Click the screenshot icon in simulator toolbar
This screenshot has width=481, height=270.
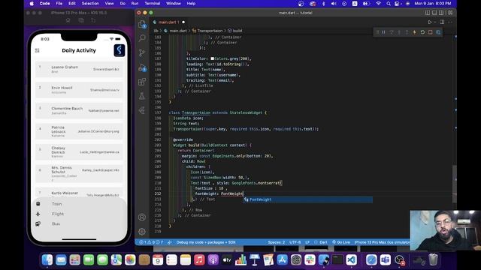click(81, 20)
